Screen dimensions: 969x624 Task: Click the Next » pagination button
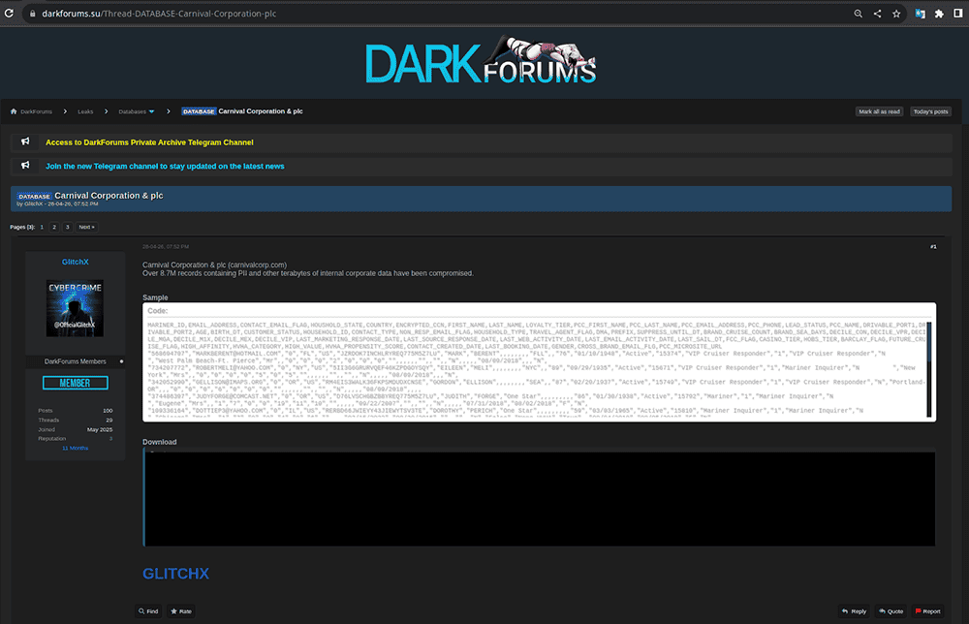click(86, 227)
